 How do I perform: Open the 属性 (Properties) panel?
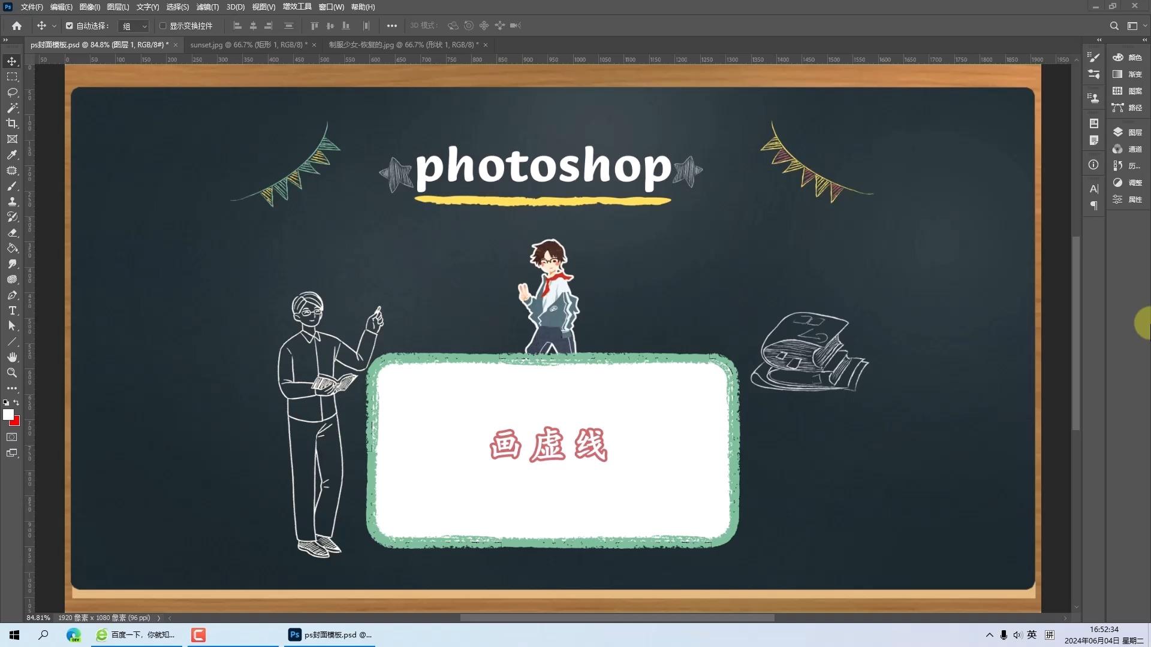[1128, 199]
